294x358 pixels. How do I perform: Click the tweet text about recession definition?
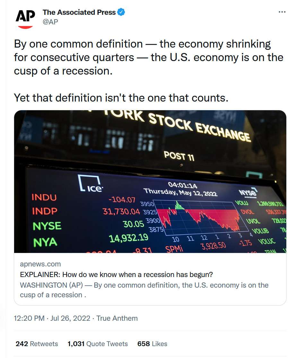click(x=149, y=58)
